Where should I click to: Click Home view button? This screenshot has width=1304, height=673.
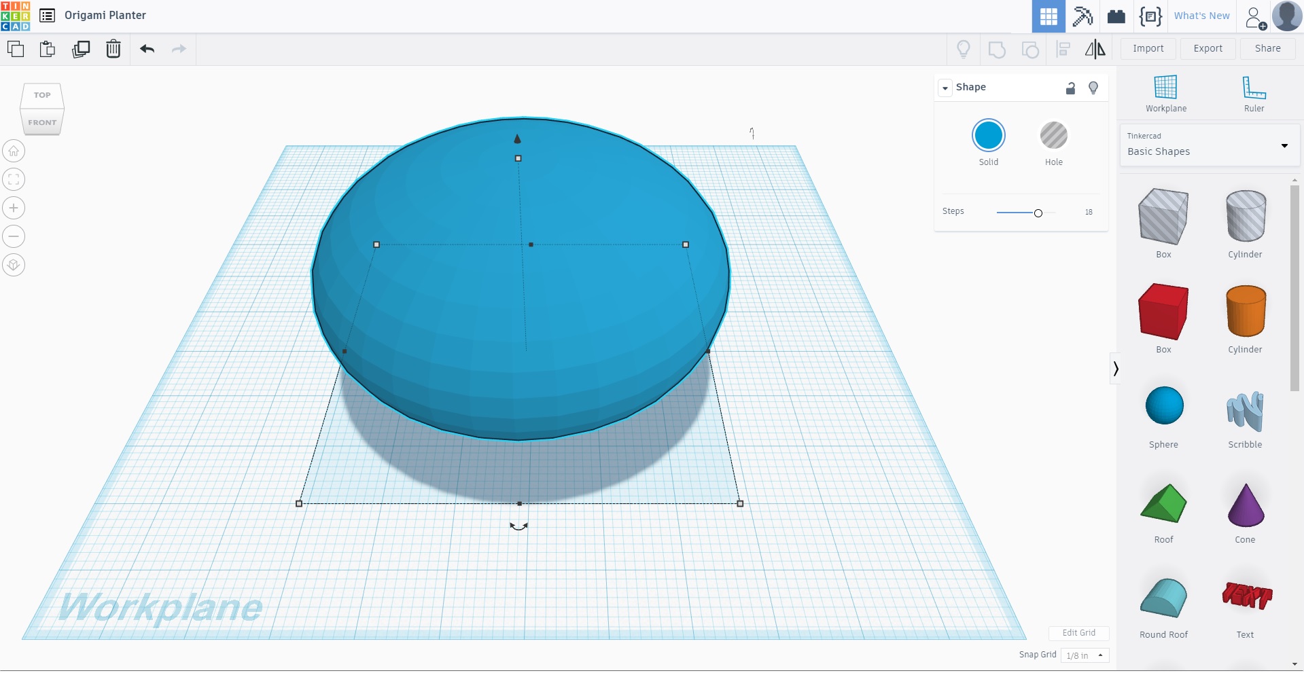click(x=14, y=151)
